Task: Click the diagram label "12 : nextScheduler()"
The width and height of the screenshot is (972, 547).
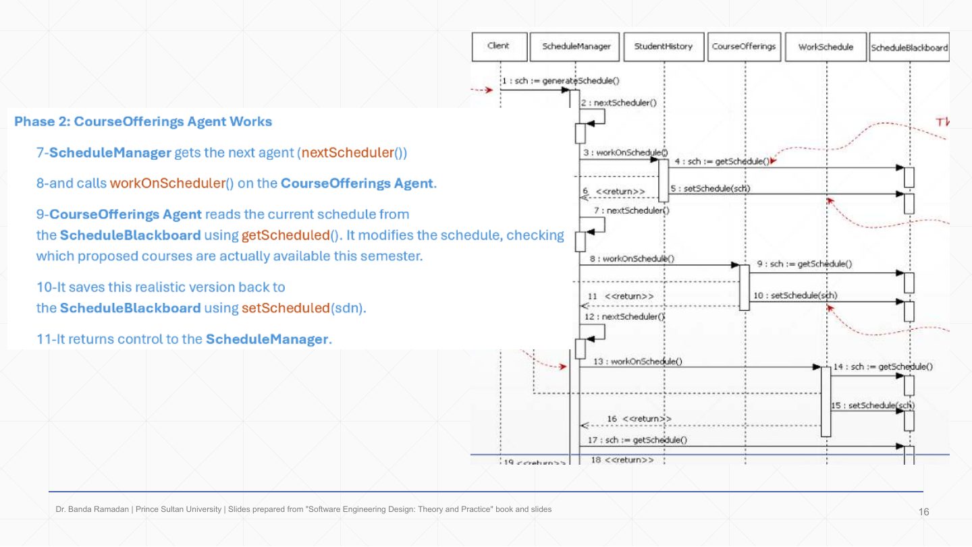Action: coord(625,316)
